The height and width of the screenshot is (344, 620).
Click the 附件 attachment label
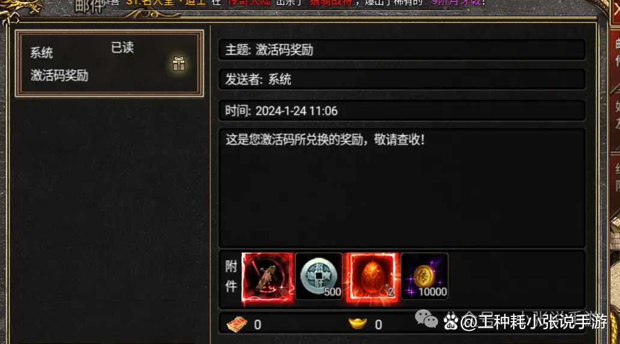point(231,276)
